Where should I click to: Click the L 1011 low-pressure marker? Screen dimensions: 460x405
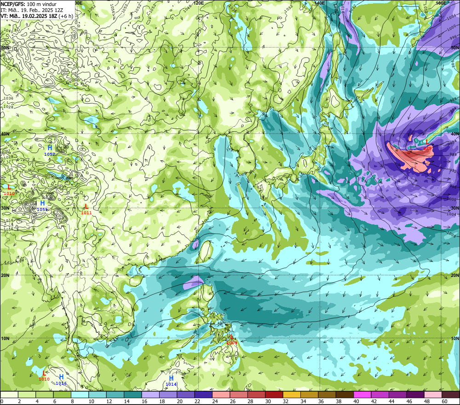[86, 209]
